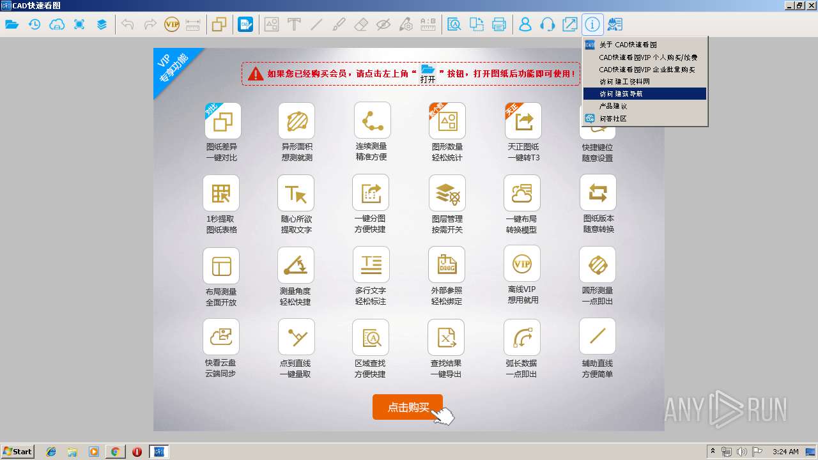The width and height of the screenshot is (818, 460).
Task: Select 产品建议 menu item
Action: pos(645,105)
